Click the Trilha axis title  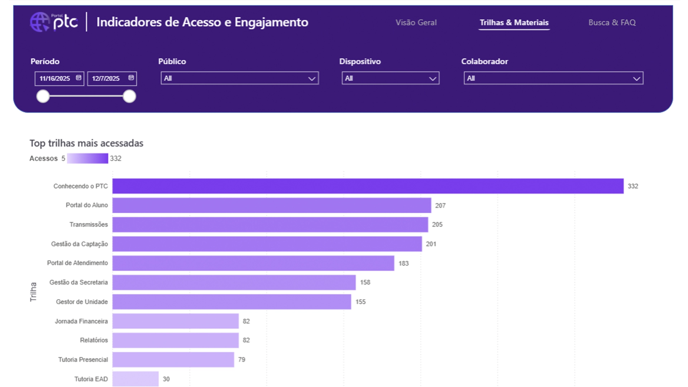33,292
